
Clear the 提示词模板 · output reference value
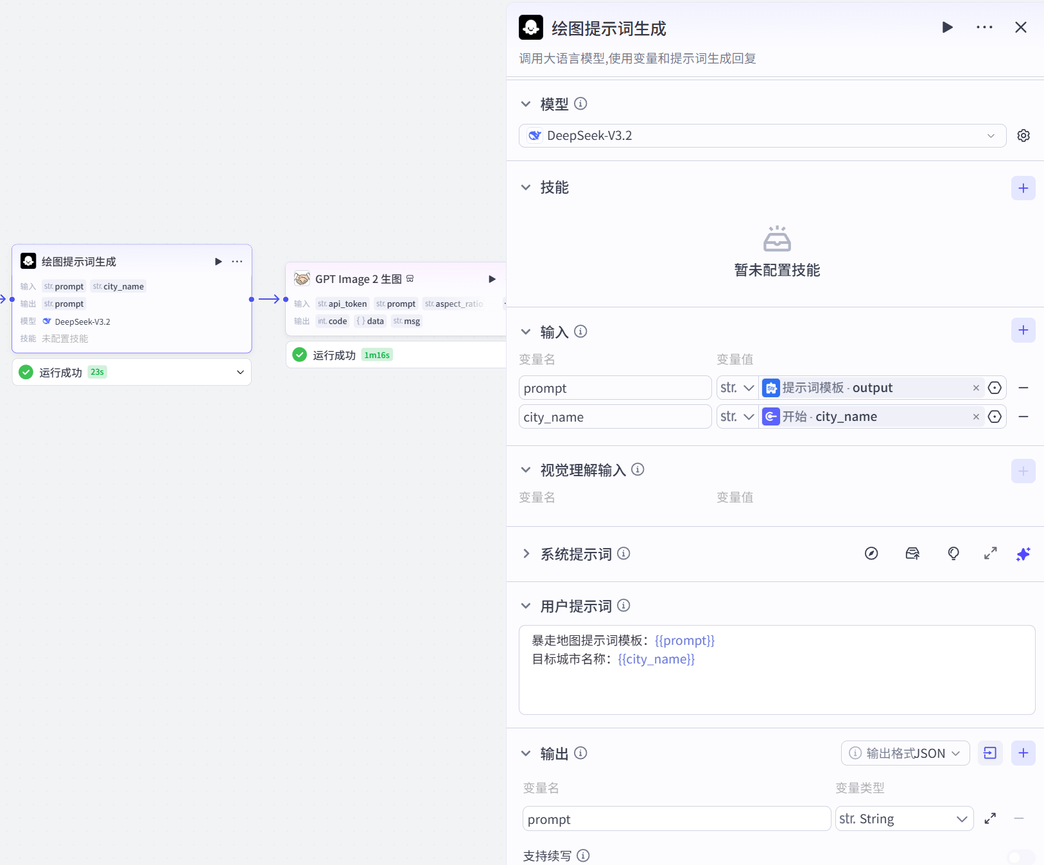976,388
